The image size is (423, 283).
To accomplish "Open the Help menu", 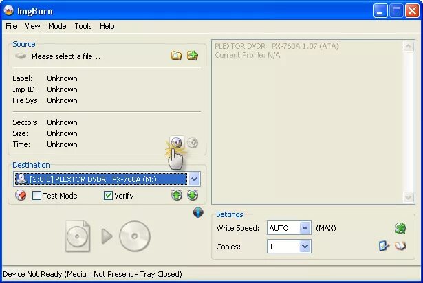I will point(107,26).
